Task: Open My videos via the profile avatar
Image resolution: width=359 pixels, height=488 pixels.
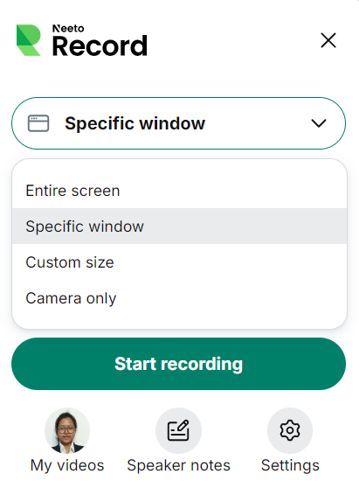Action: pyautogui.click(x=67, y=430)
